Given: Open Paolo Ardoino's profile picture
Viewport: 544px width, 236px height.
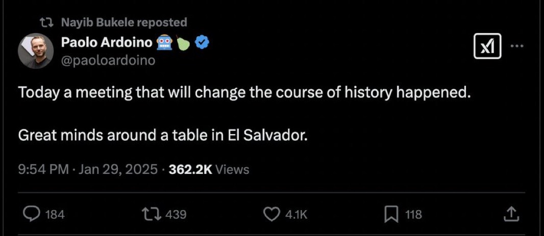Looking at the screenshot, I should pos(36,51).
